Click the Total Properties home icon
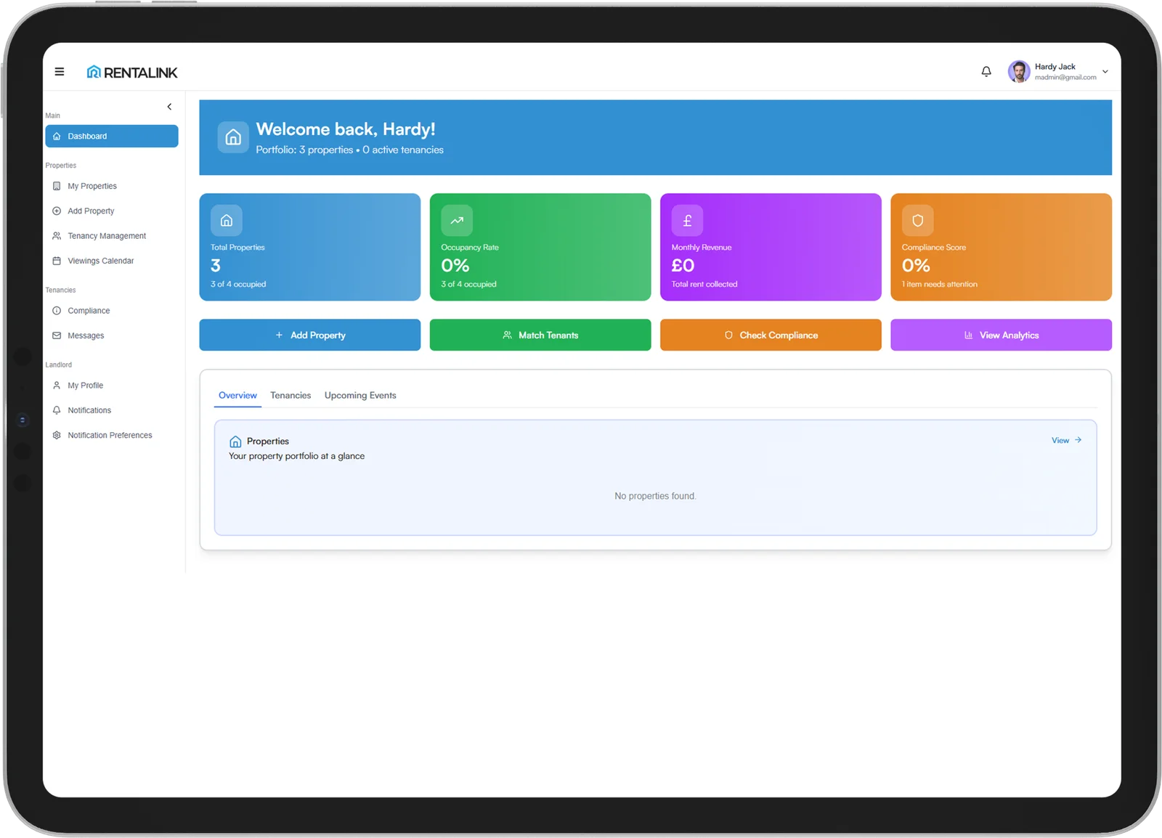This screenshot has height=838, width=1162. pos(227,221)
